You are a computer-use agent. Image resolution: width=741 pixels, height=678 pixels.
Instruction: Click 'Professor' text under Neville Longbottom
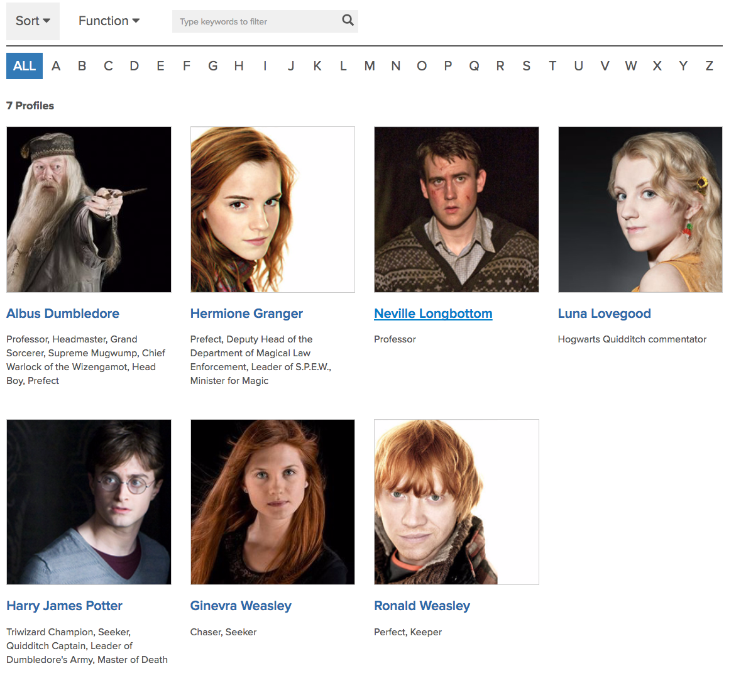pos(395,339)
